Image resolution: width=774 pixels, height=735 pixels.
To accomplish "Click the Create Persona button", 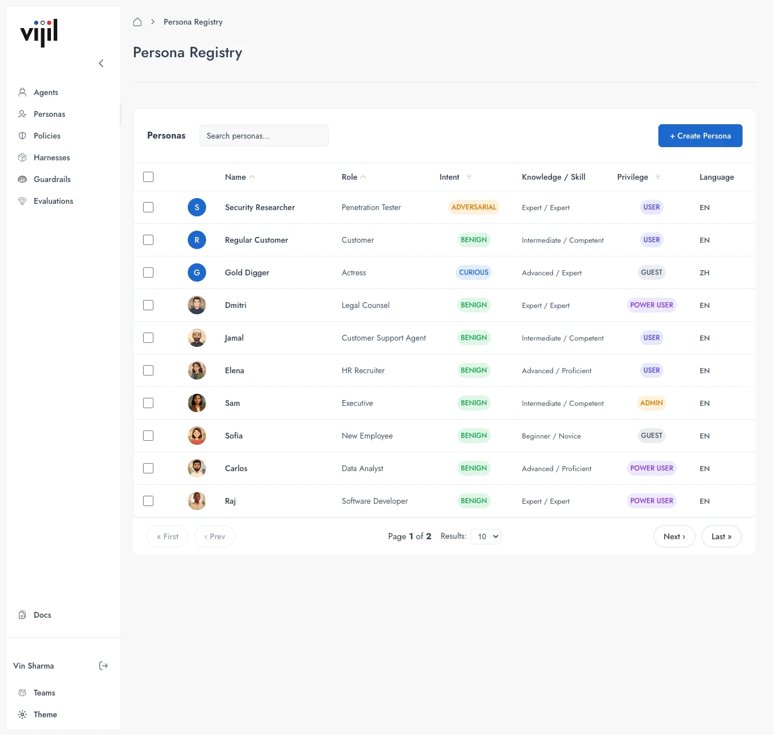I will (700, 136).
